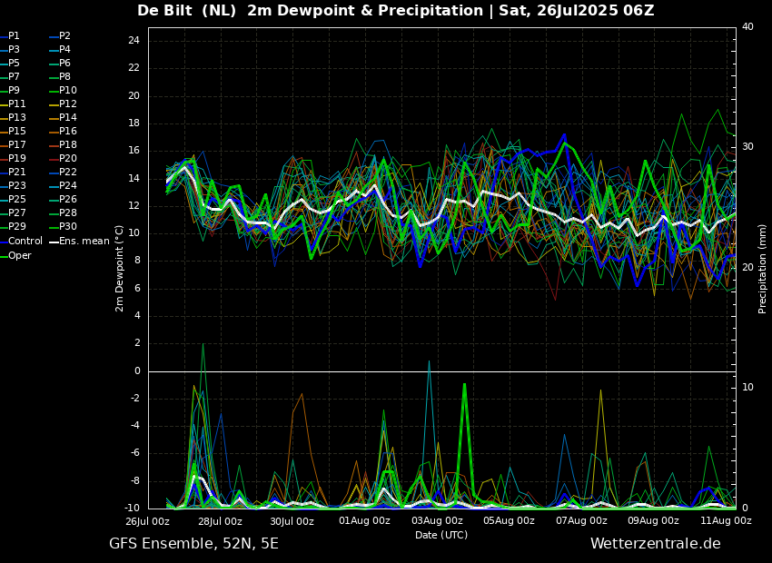Click the P18 legend text

pos(68,144)
